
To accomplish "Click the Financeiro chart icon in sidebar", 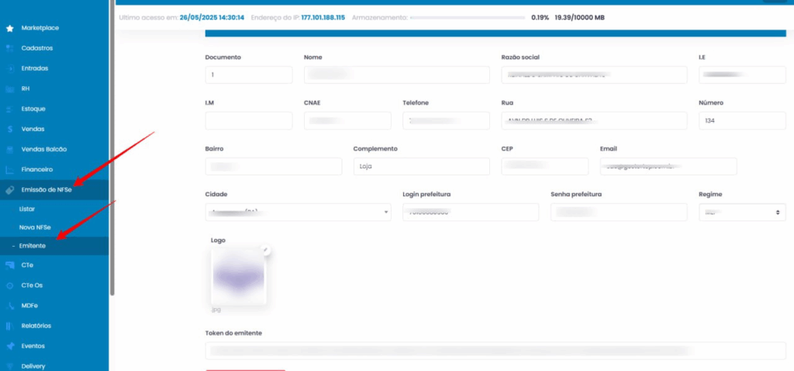I will 9,169.
